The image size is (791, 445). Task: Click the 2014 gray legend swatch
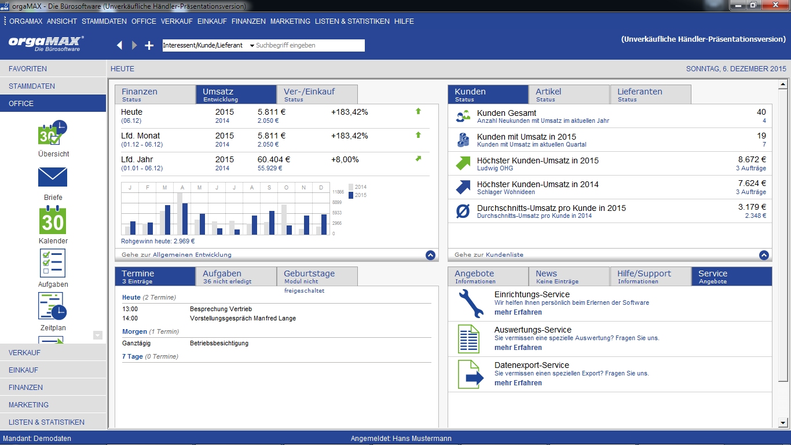point(351,187)
